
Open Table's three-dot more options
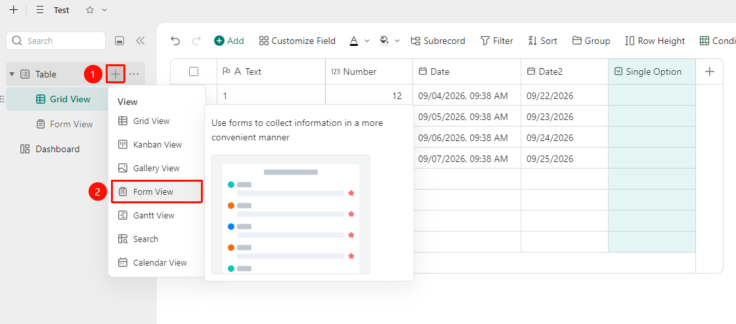coord(134,74)
